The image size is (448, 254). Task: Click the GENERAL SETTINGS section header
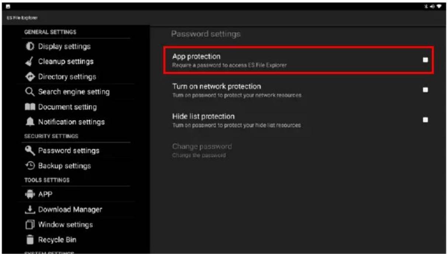50,32
